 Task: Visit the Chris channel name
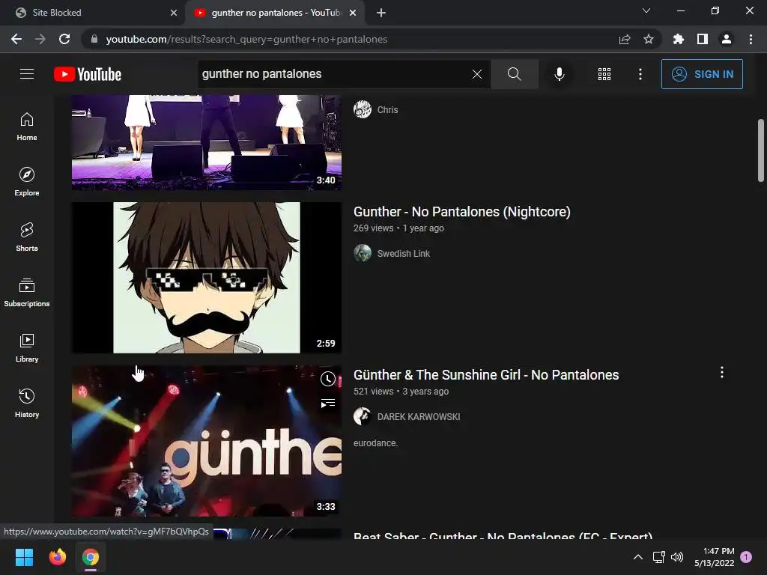coord(387,109)
